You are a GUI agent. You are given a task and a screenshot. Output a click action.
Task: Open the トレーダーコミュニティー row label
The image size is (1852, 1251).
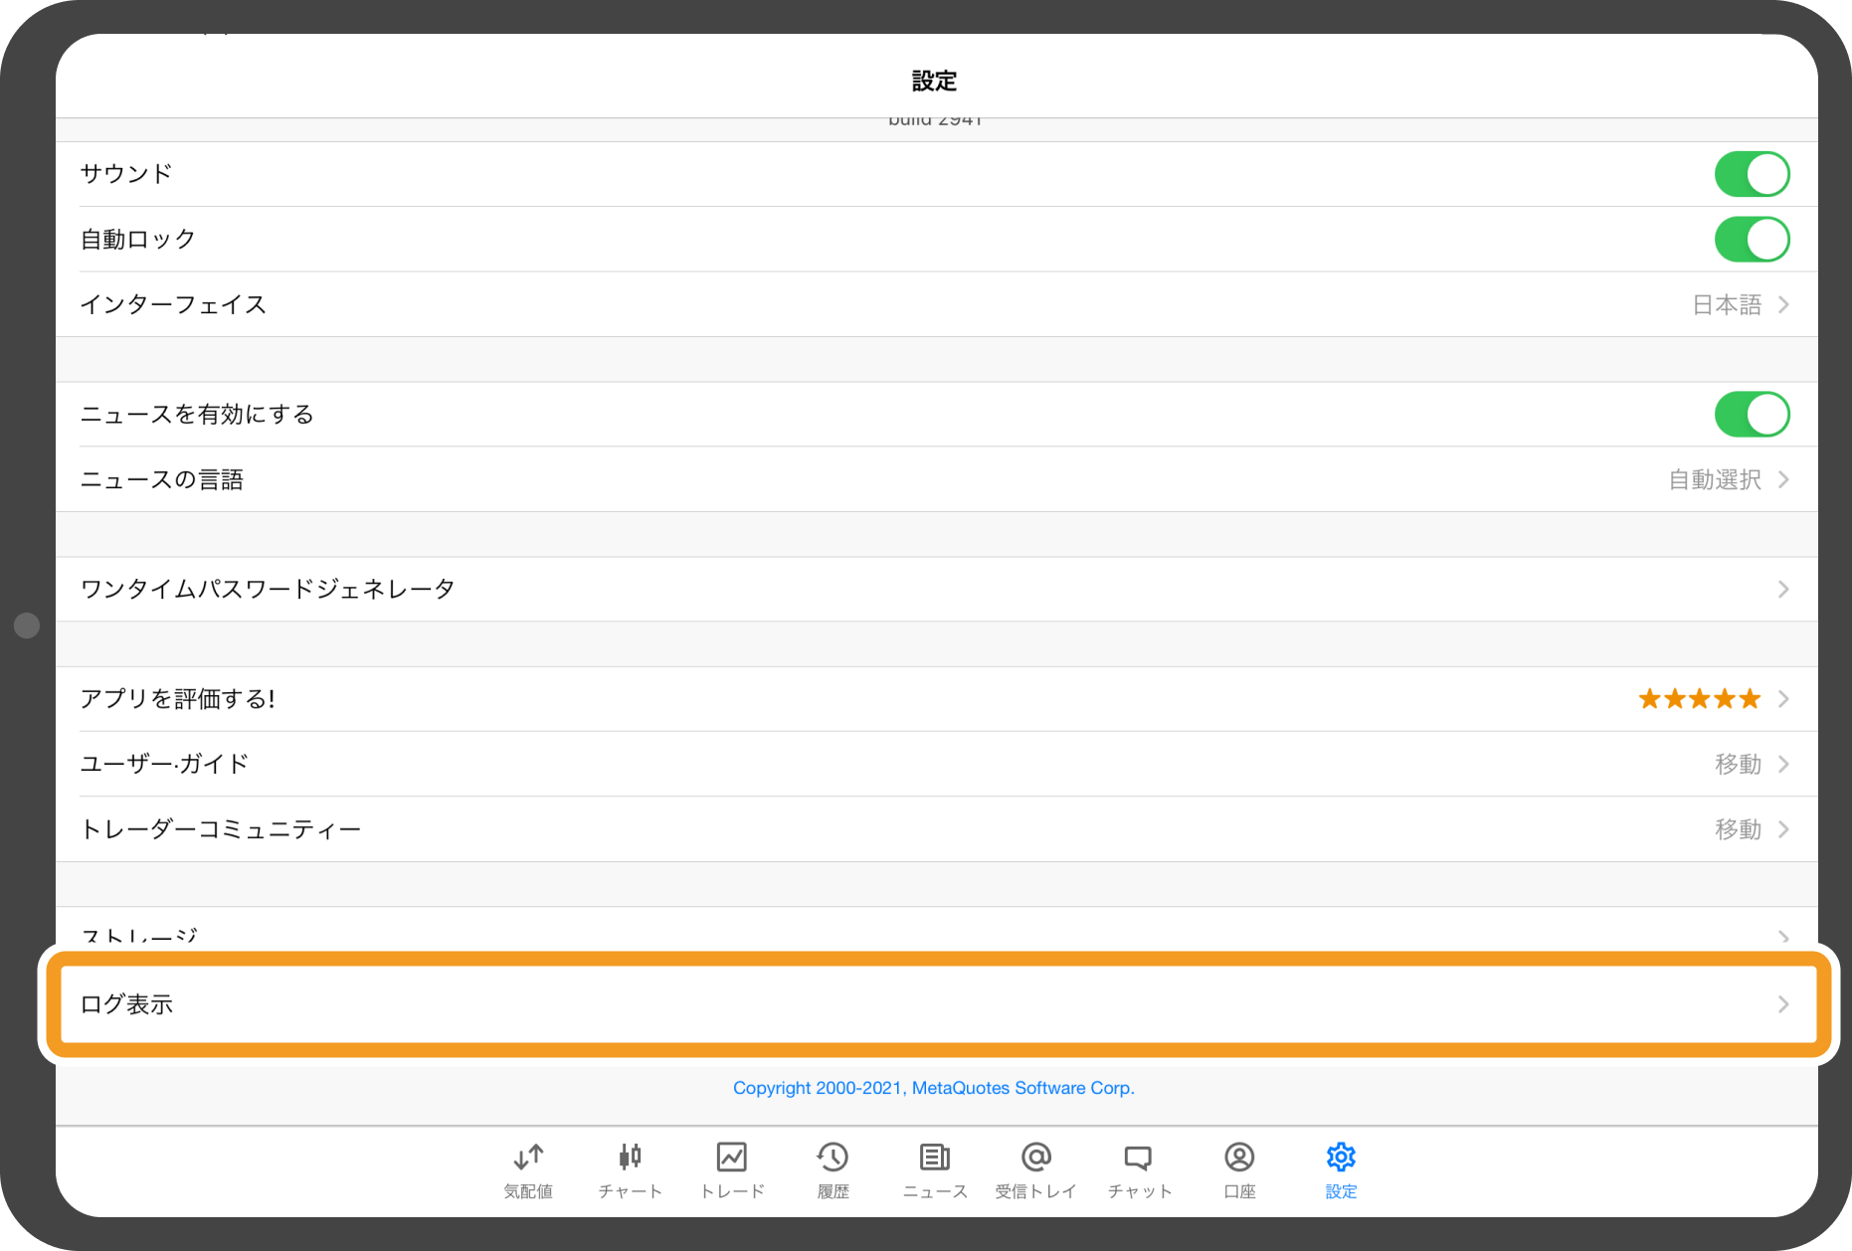(221, 829)
